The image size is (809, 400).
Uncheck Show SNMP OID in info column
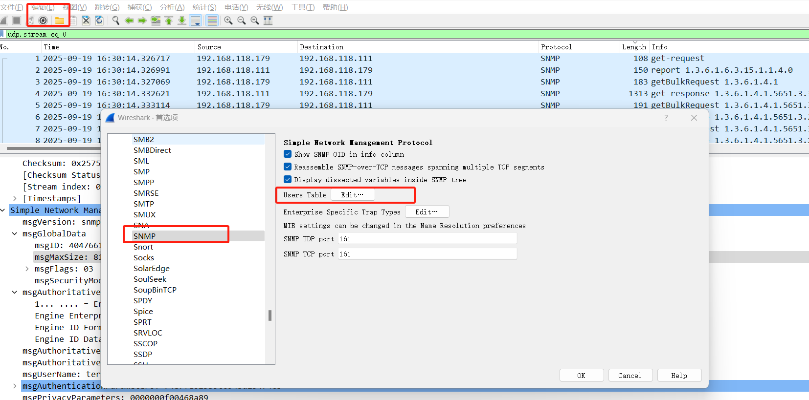288,154
